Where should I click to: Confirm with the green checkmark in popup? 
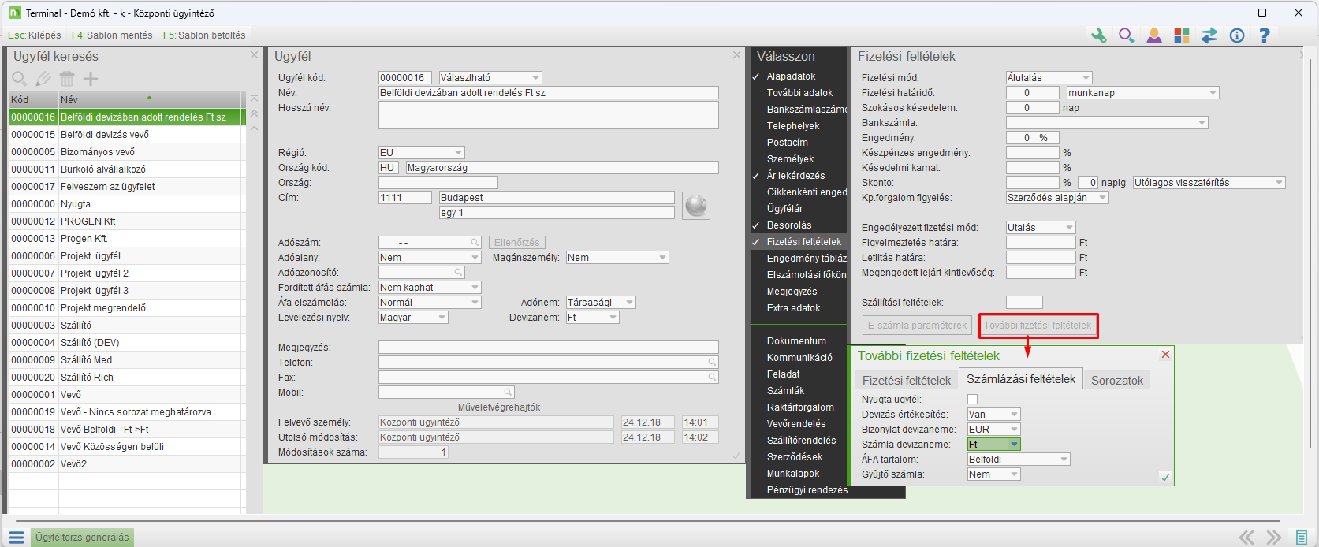pos(1165,477)
